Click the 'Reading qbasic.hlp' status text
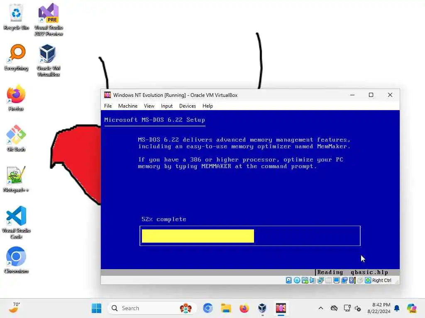Screen dimensions: 425x318 [353, 272]
